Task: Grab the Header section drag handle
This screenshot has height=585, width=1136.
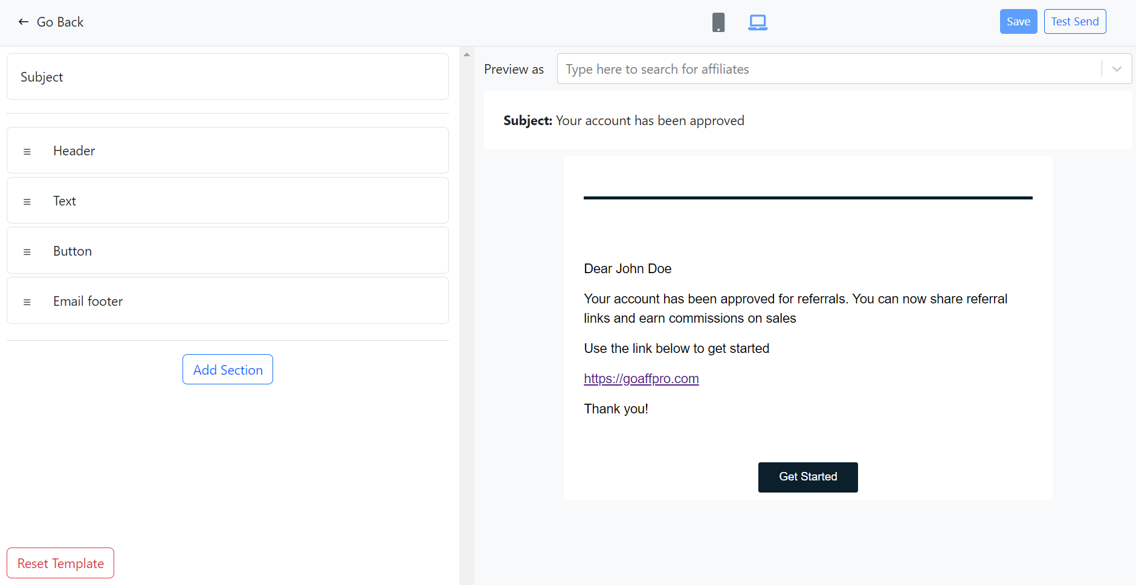Action: [27, 152]
